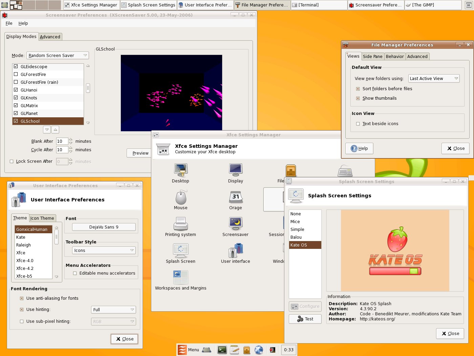Click the workspace pager first workspace
Screen dimensions: 474x356
tap(16, 5)
